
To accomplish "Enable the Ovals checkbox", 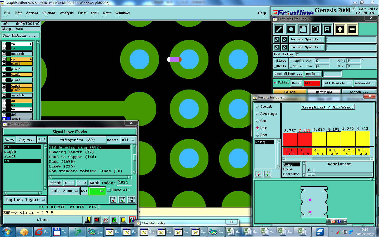I will point(275,66).
